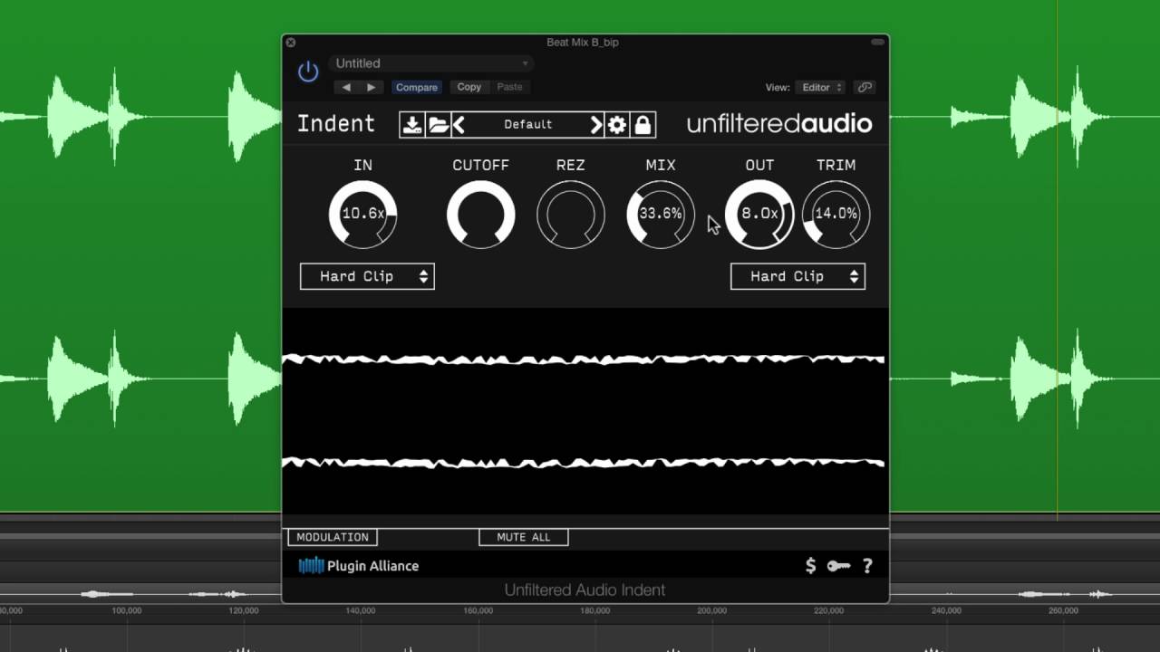This screenshot has width=1160, height=652.
Task: Open the MODULATION panel
Action: pyautogui.click(x=332, y=537)
